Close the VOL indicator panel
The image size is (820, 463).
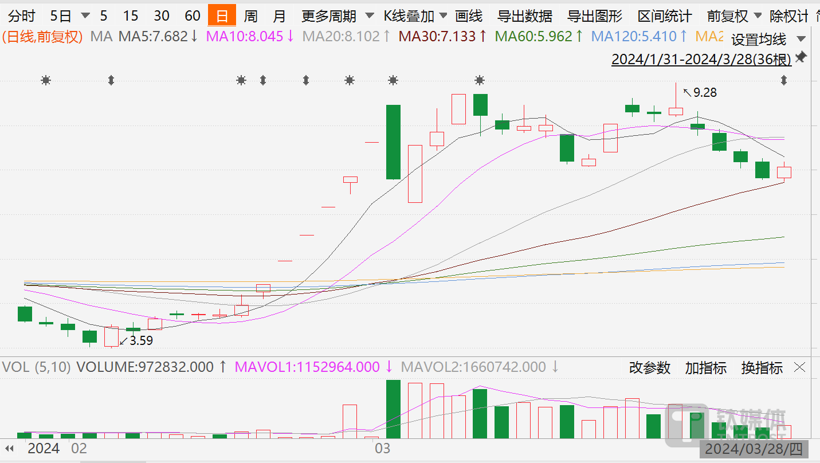[799, 367]
